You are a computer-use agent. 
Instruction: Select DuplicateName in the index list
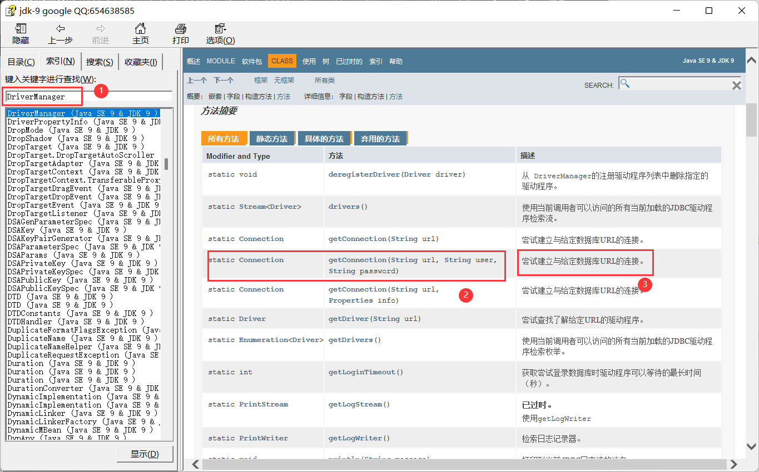[83, 338]
